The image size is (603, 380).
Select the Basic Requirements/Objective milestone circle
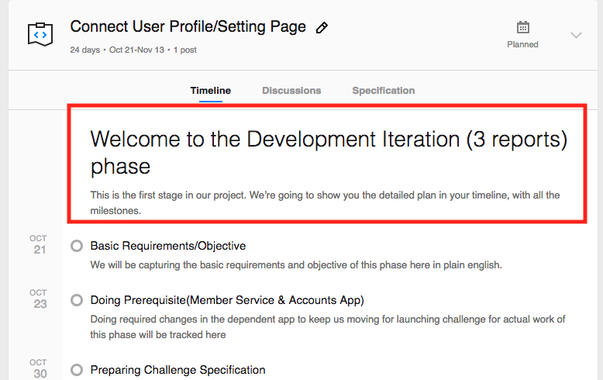pos(76,246)
